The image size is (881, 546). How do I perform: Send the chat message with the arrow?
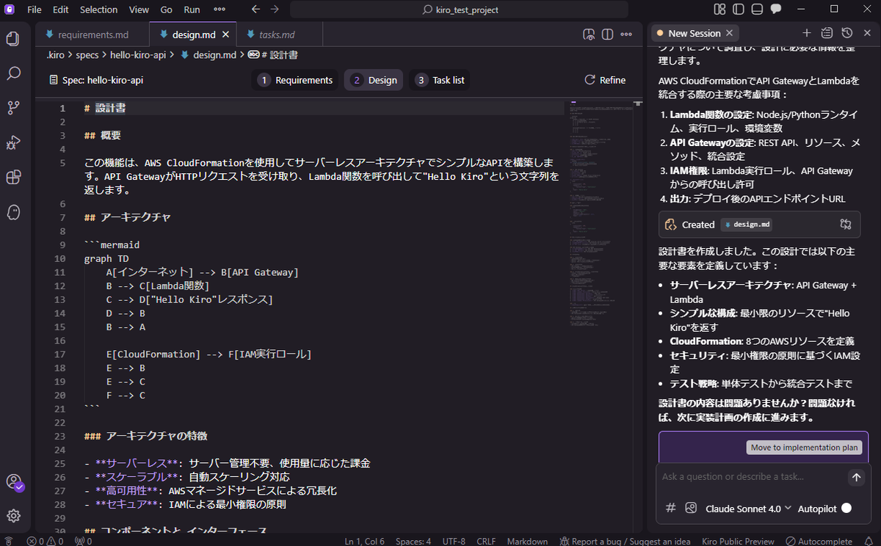pyautogui.click(x=856, y=477)
